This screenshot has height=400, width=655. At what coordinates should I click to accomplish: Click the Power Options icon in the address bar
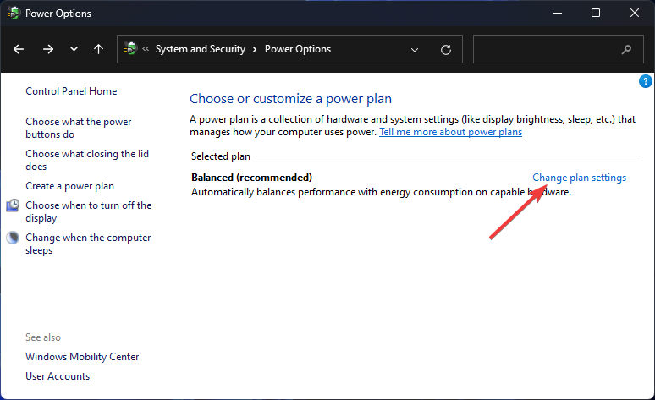click(131, 49)
